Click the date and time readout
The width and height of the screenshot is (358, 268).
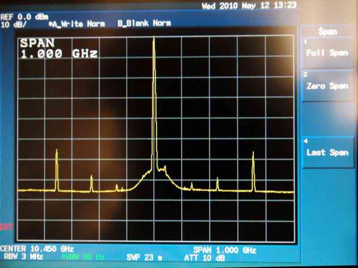(x=249, y=5)
